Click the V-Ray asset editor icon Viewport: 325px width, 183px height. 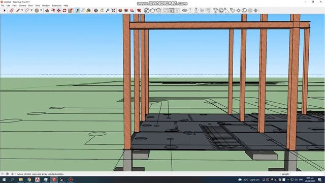147,10
